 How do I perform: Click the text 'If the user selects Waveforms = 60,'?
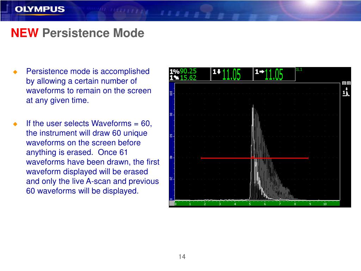tap(89, 124)
